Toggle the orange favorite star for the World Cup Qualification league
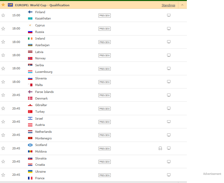Screen dimensions: 224x183 [x=3, y=5]
